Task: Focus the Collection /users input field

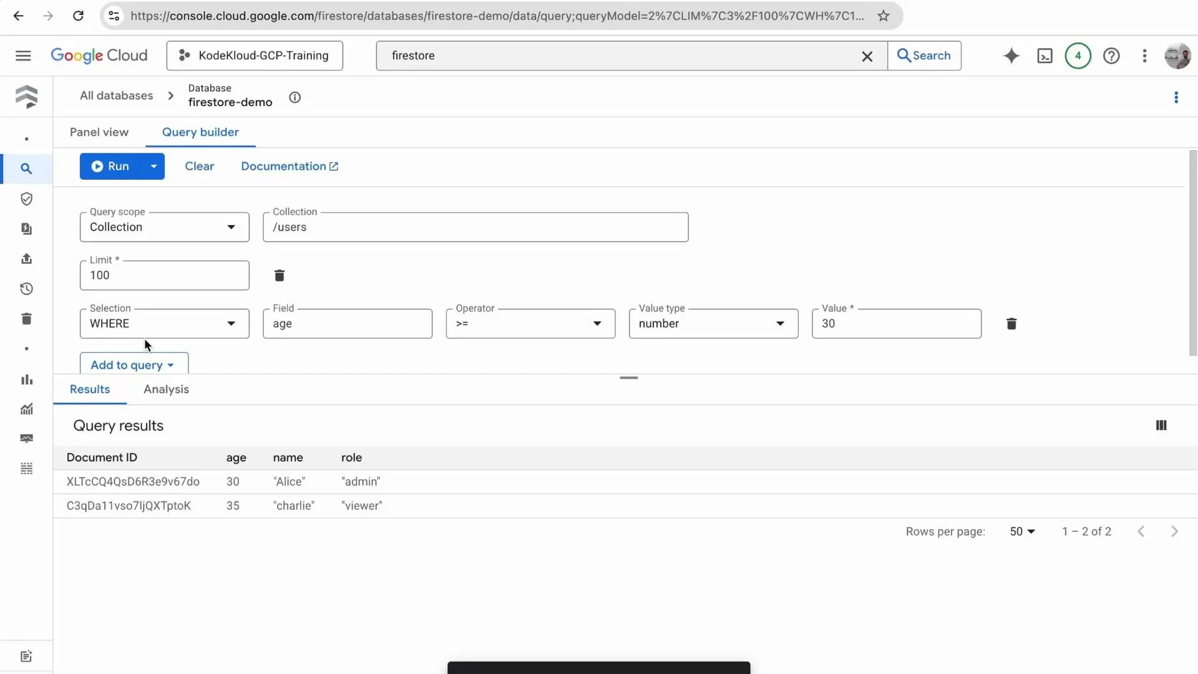Action: [x=475, y=227]
